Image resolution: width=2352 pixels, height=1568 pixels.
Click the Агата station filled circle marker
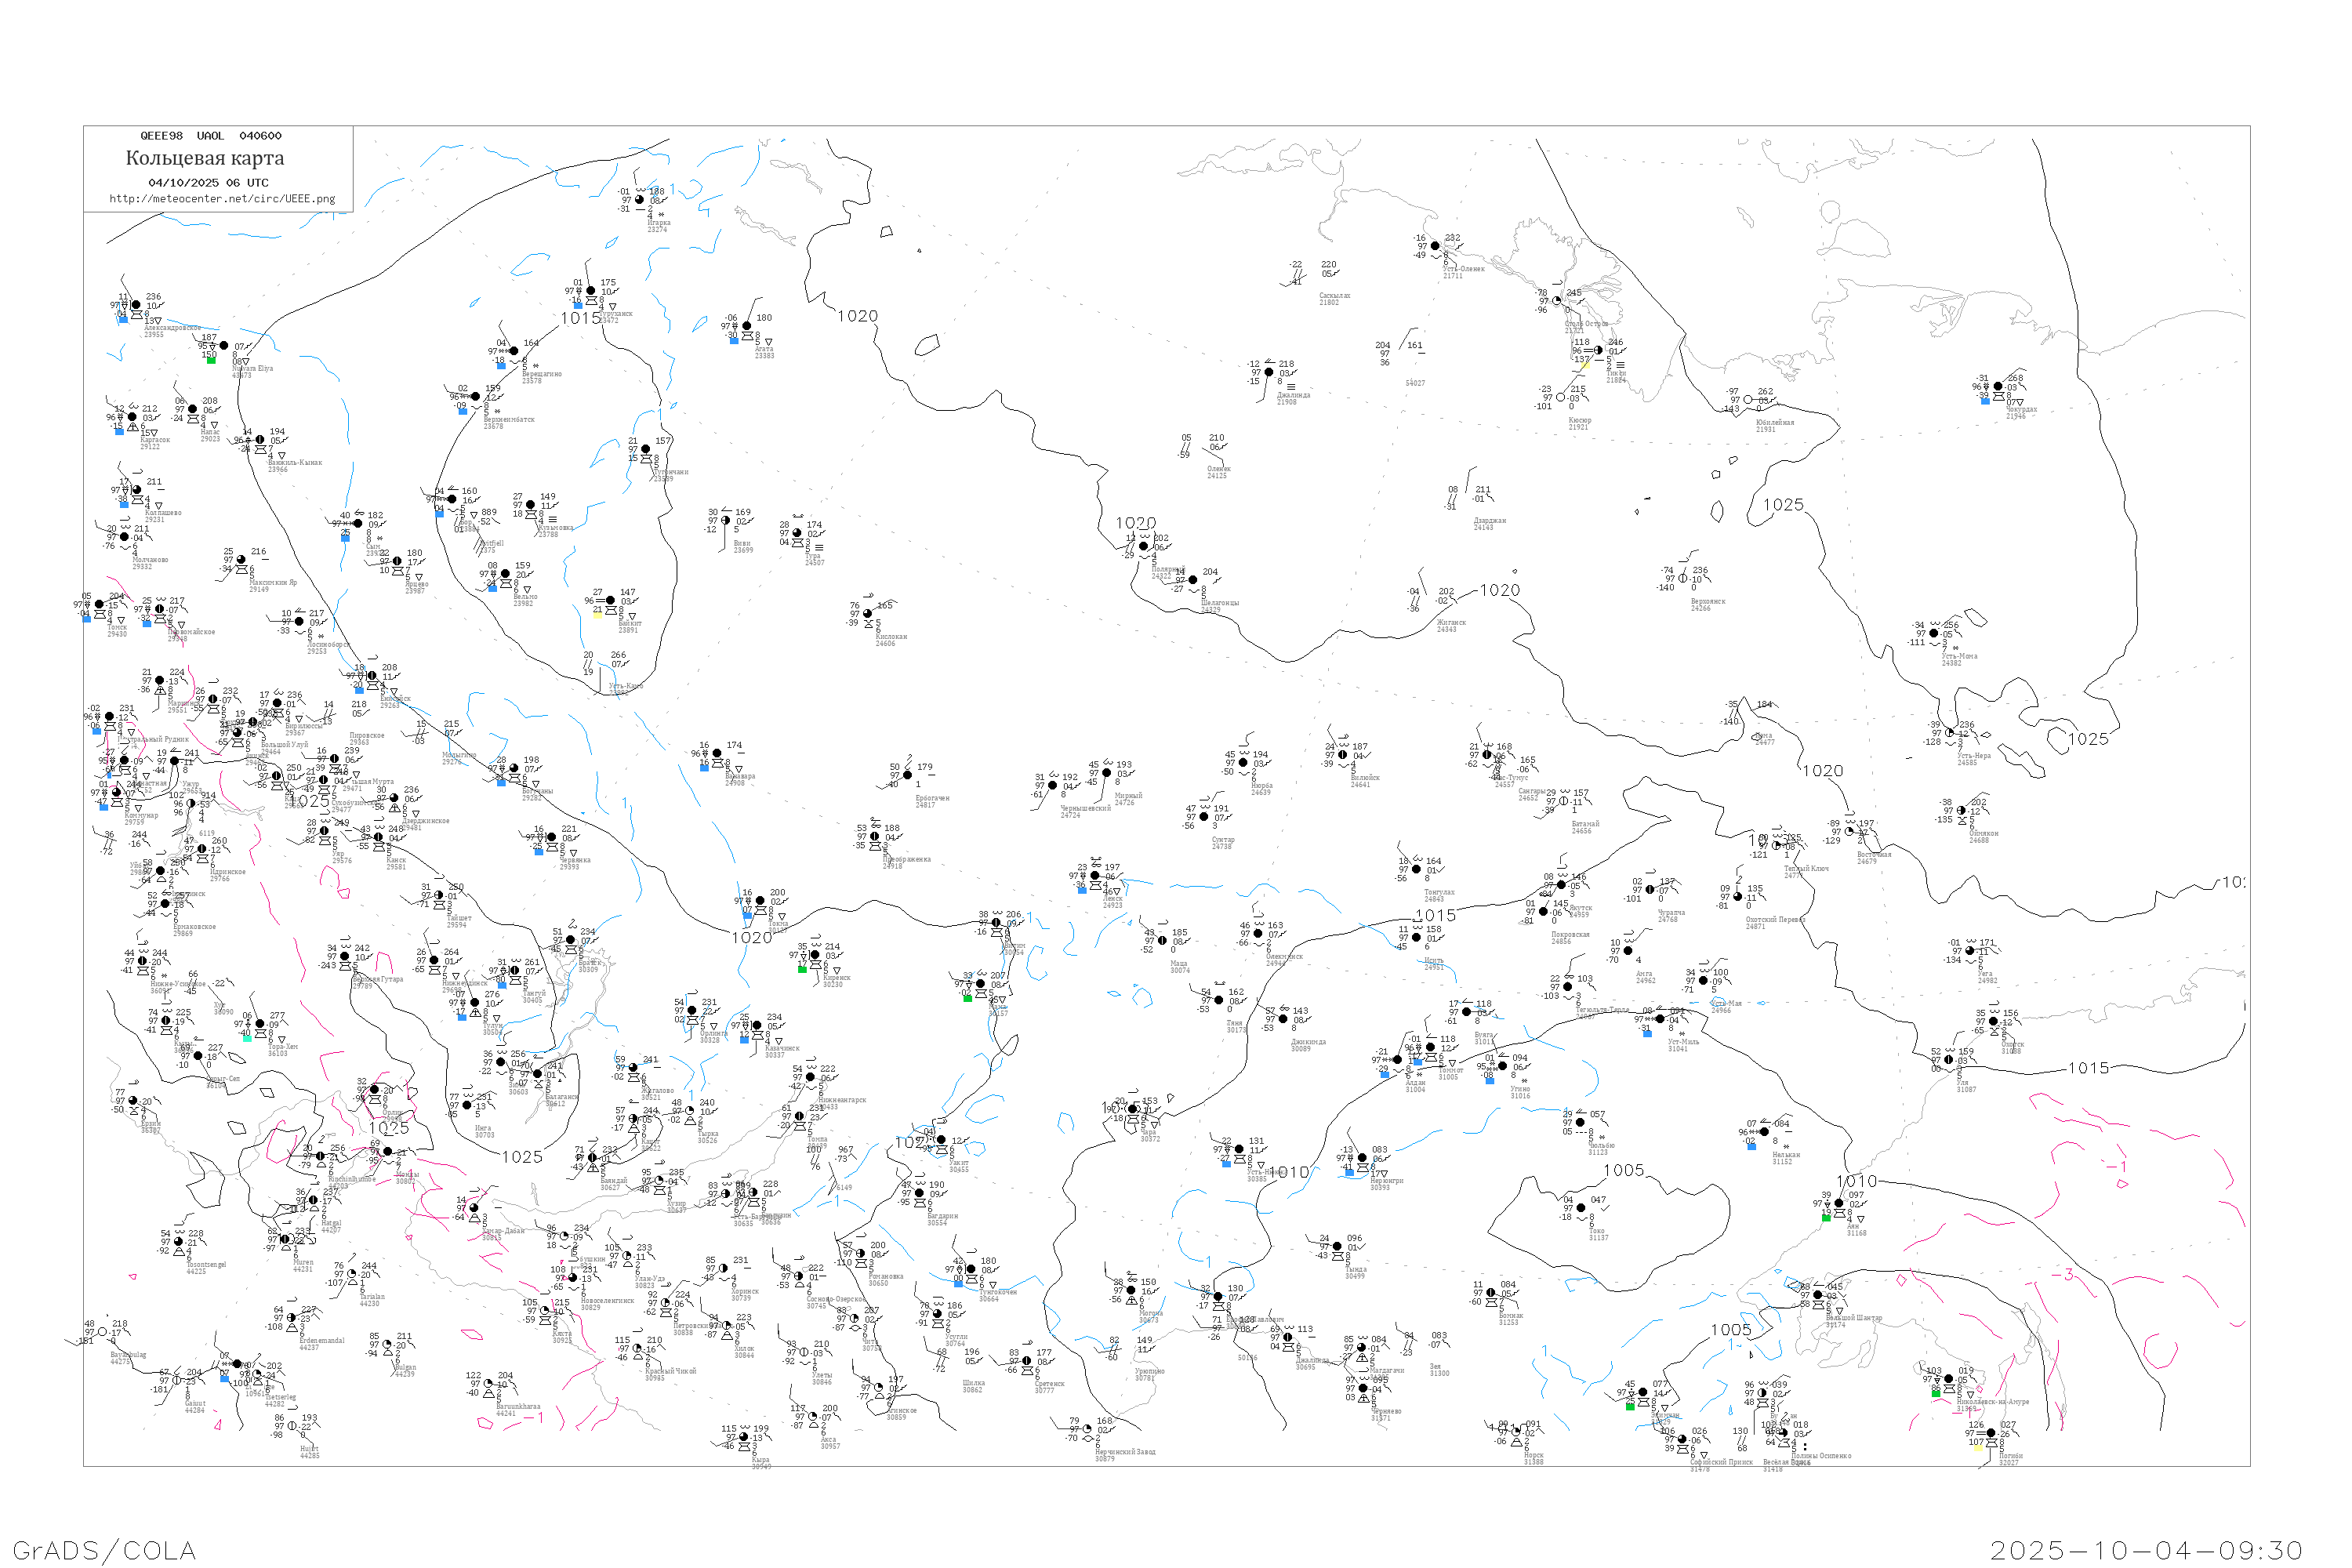point(747,326)
